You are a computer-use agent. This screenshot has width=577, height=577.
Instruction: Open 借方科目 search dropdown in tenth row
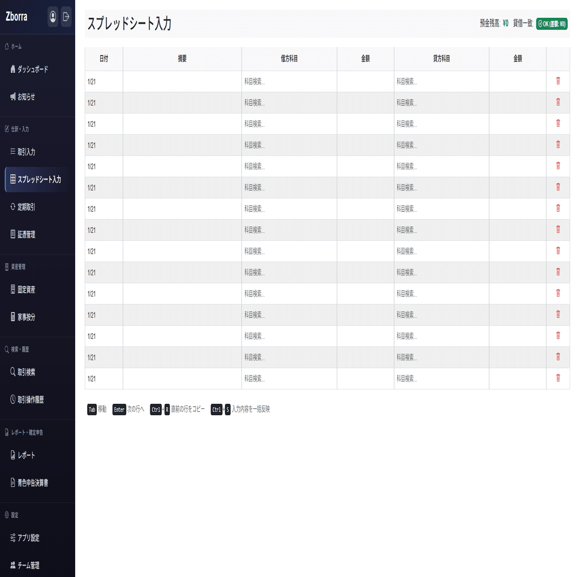[289, 272]
